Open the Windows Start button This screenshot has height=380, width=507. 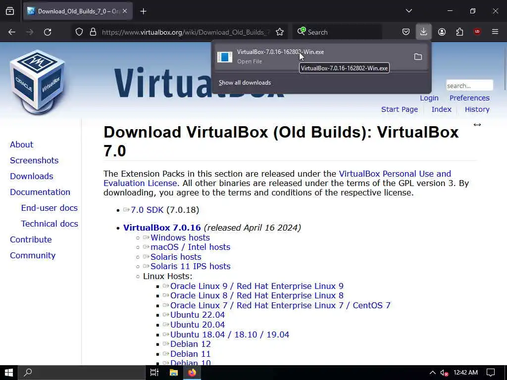click(8, 373)
